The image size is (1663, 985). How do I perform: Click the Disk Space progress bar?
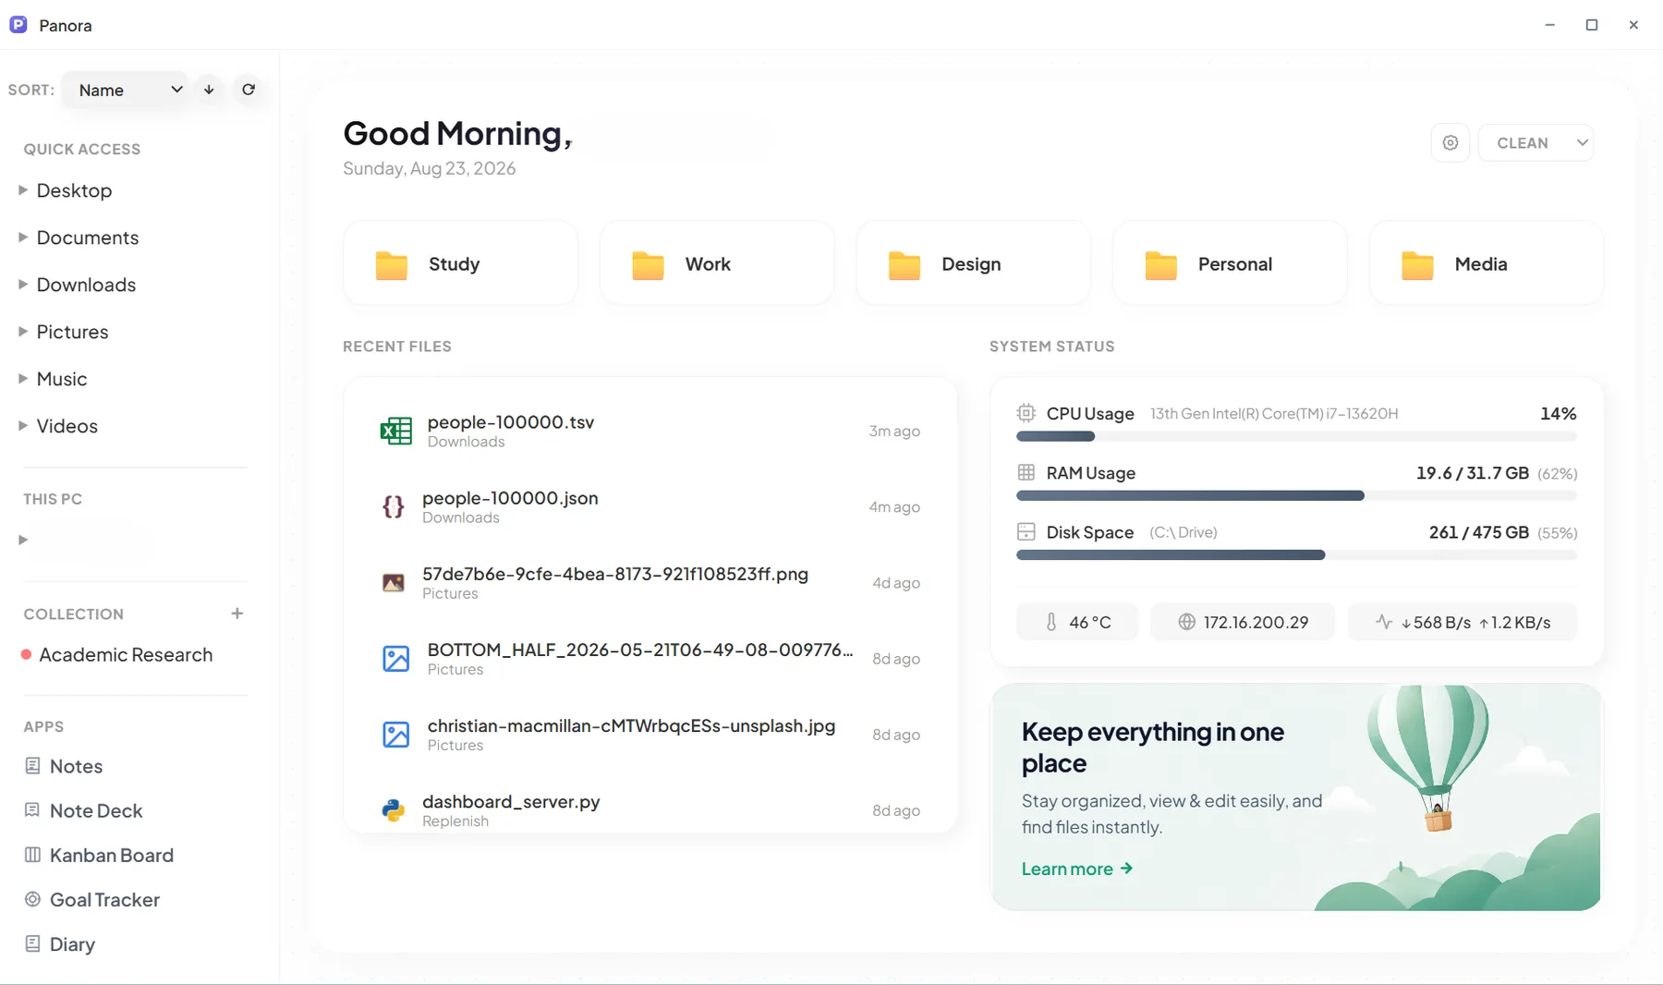coord(1296,554)
